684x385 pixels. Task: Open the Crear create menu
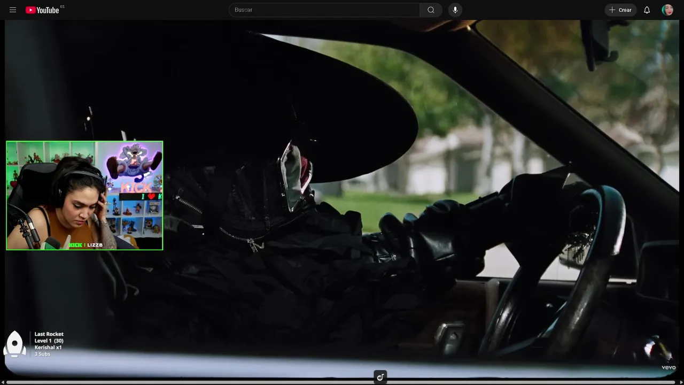coord(620,10)
